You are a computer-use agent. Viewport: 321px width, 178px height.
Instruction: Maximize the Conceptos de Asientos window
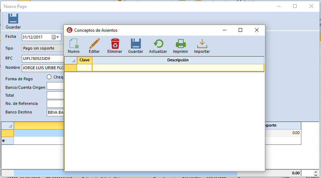(x=240, y=30)
